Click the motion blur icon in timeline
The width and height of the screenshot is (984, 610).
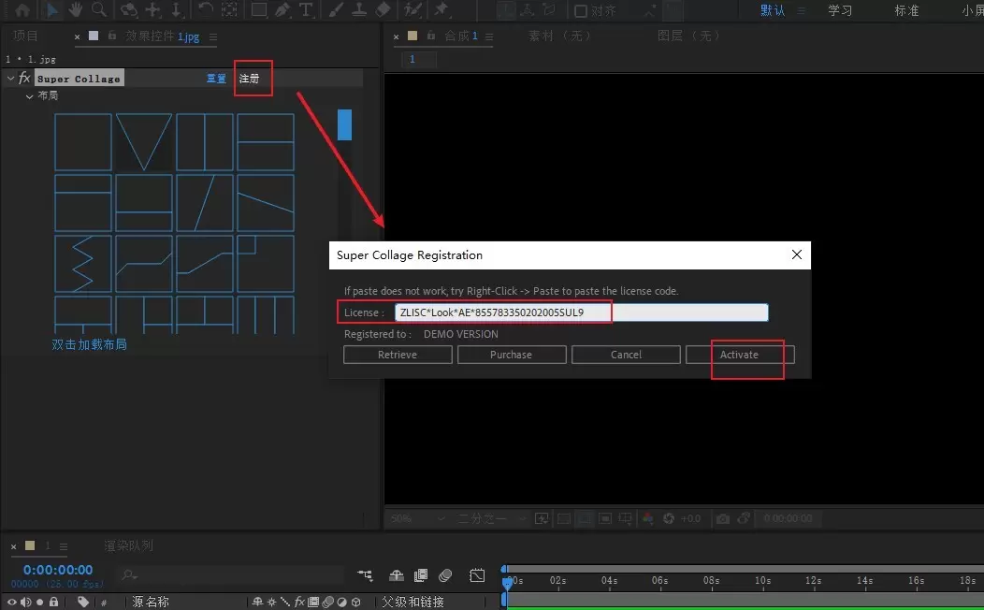click(445, 574)
